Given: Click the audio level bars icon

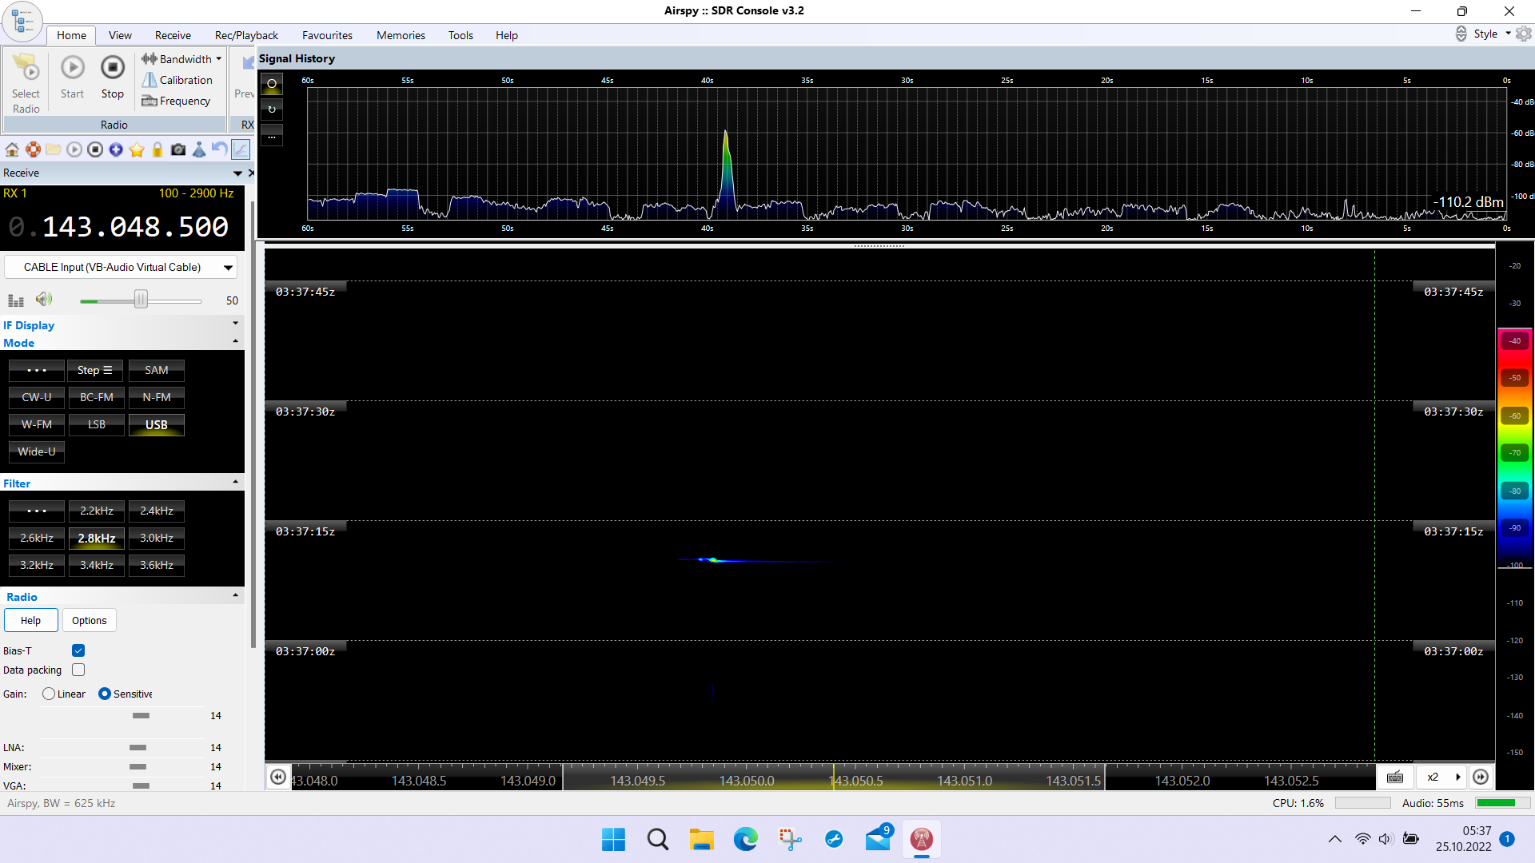Looking at the screenshot, I should click(x=16, y=300).
